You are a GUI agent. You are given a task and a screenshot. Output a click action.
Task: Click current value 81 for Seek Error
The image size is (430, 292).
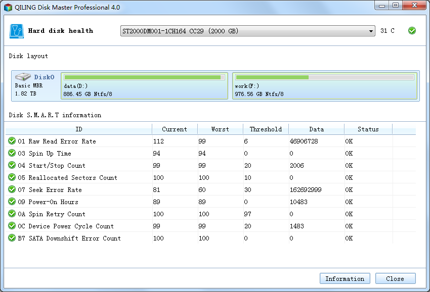point(157,190)
